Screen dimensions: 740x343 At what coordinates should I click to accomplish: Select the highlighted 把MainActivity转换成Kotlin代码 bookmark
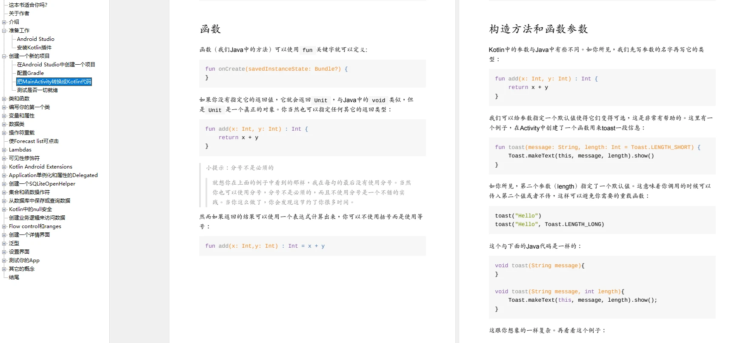tap(54, 82)
